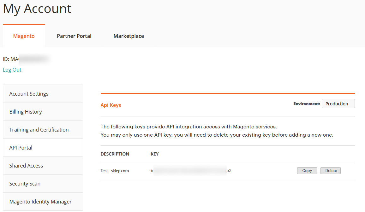Delete the Test - sklep.com API key
Viewport: 365px width, 212px height.
coord(331,171)
